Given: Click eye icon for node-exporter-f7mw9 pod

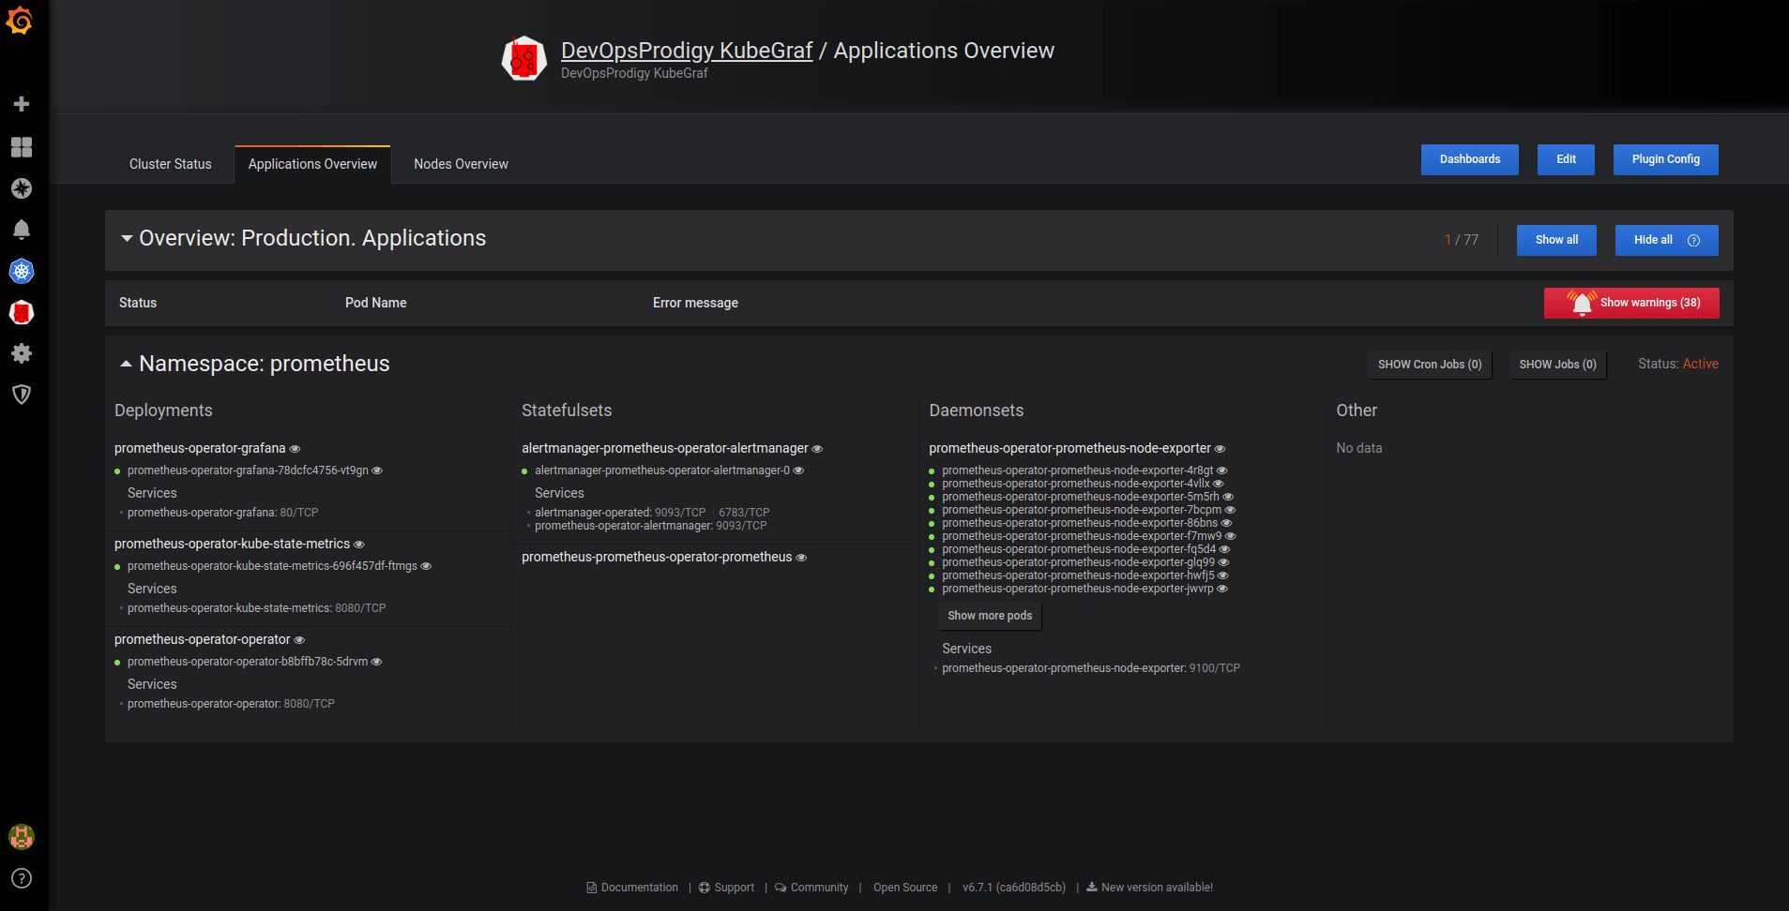Looking at the screenshot, I should click(x=1230, y=536).
